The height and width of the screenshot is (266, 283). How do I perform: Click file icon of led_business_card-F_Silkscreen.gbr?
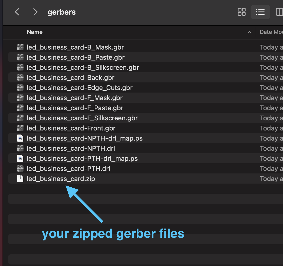(20, 118)
